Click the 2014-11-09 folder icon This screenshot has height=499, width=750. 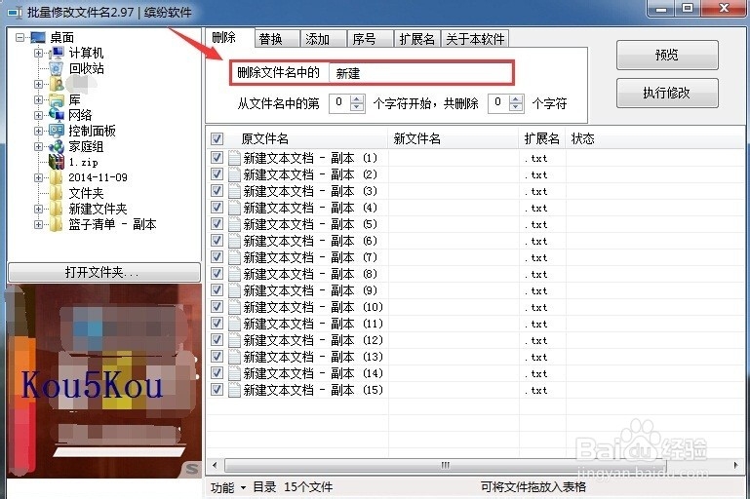pos(57,177)
